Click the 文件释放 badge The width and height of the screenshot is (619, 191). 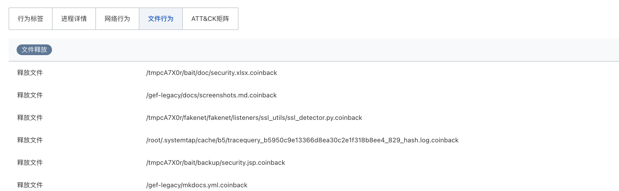34,50
